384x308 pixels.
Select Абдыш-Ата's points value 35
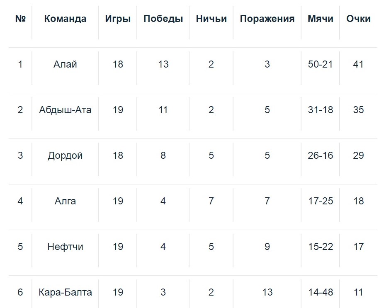coord(358,110)
